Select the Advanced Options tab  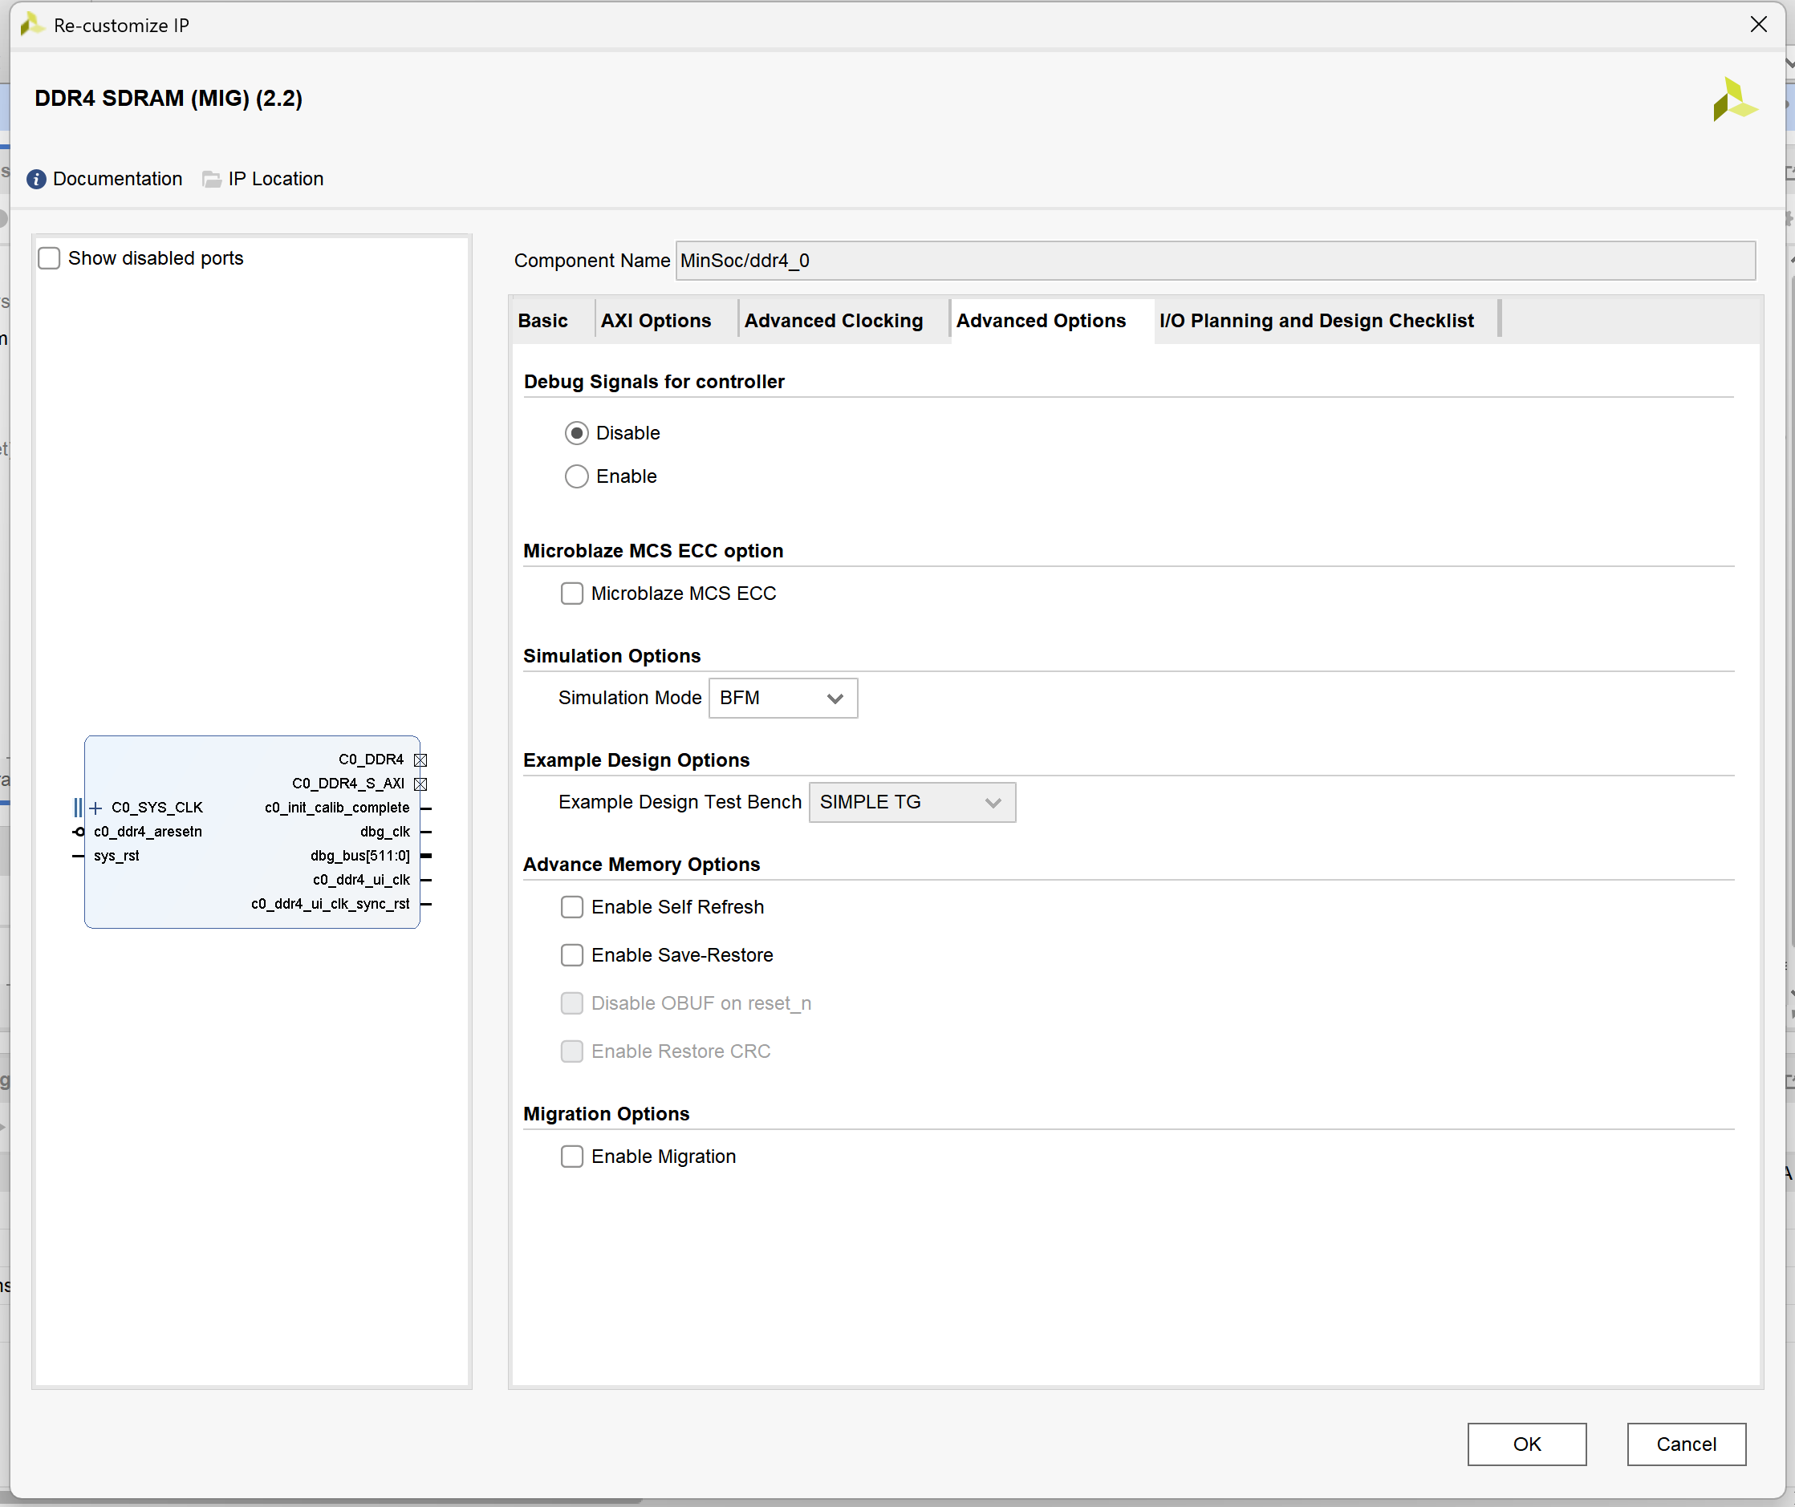[x=1041, y=322]
